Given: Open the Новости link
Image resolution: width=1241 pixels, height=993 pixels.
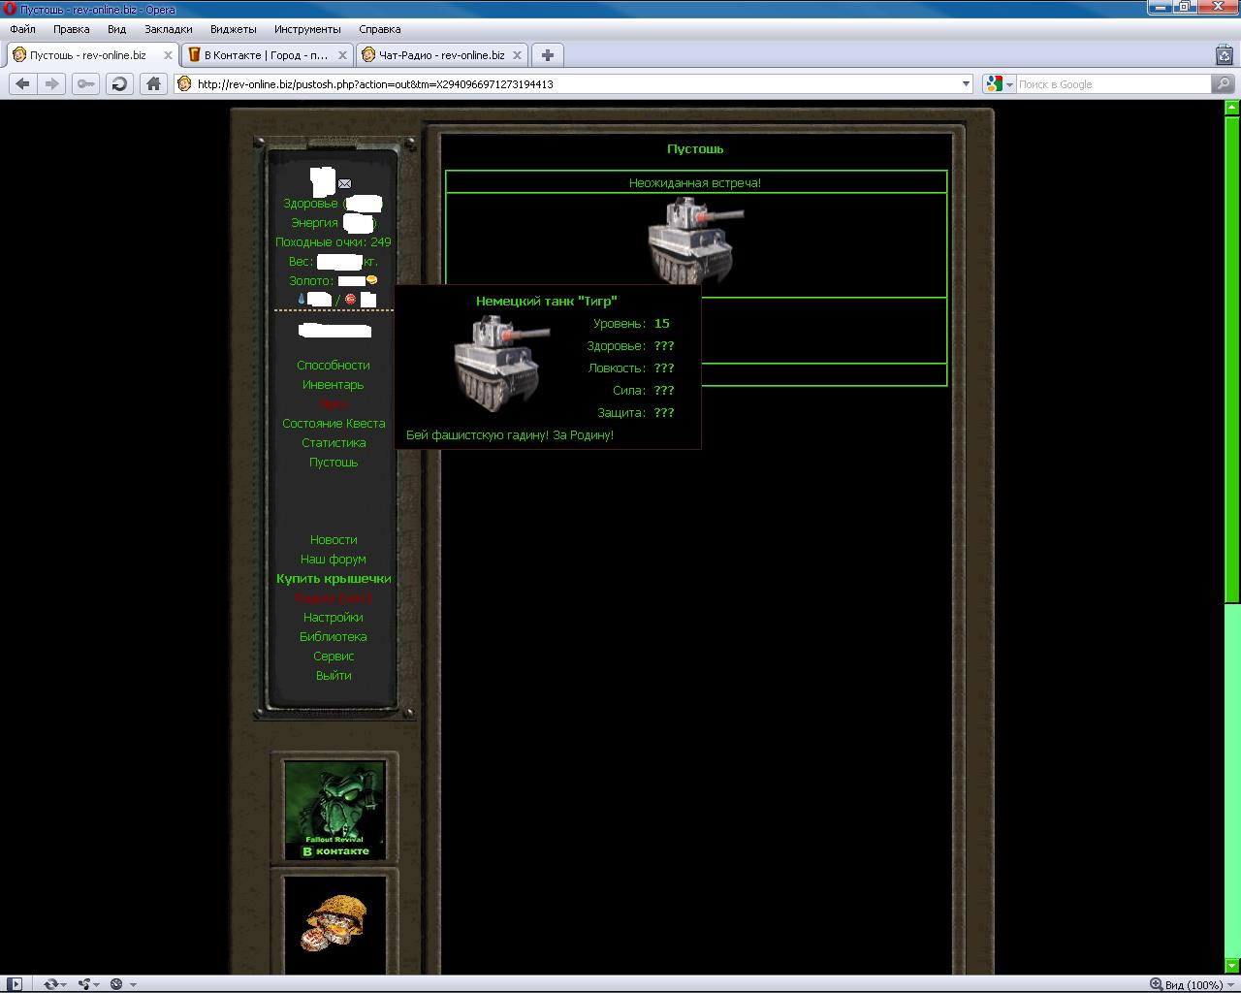Looking at the screenshot, I should (334, 540).
